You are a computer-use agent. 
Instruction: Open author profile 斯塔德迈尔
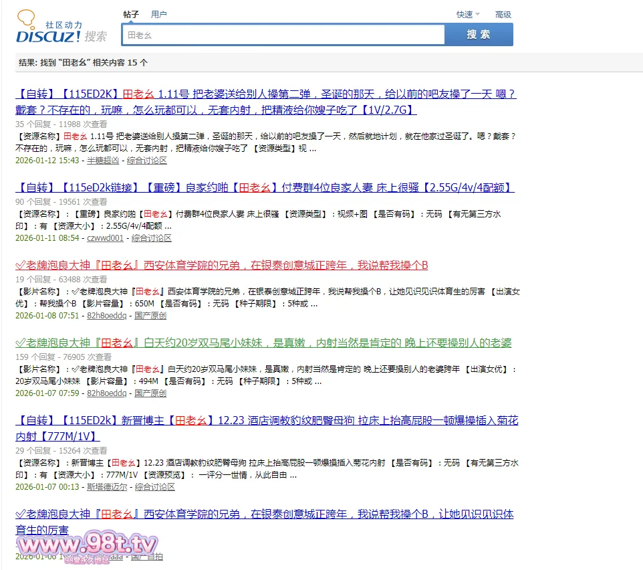pyautogui.click(x=107, y=487)
